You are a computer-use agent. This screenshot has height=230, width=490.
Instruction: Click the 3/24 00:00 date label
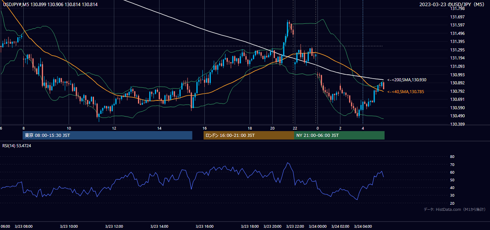[x=317, y=227]
